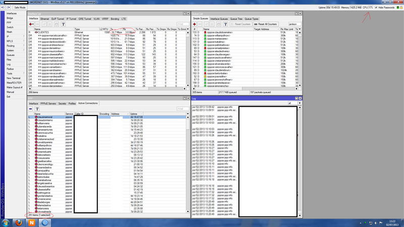Screen dimensions: 404x227
Task: Open the Queue List columns dropdown arrow
Action: pos(299,29)
